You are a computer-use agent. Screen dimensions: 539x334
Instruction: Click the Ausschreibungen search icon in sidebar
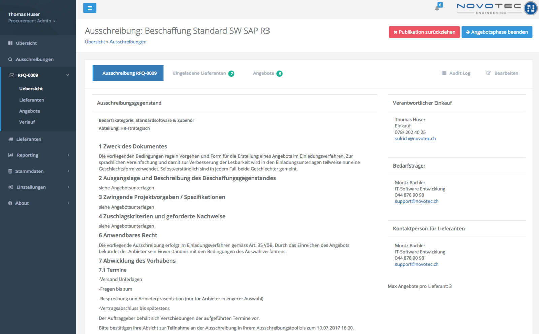tap(10, 59)
